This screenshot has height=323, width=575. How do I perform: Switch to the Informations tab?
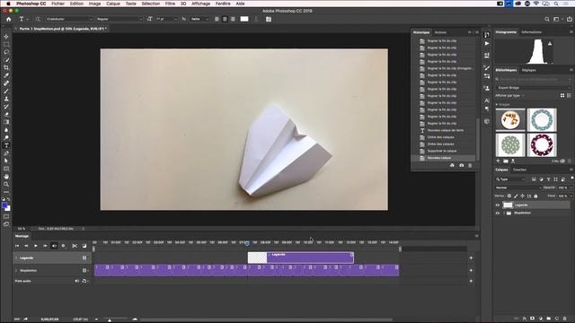[x=531, y=32]
